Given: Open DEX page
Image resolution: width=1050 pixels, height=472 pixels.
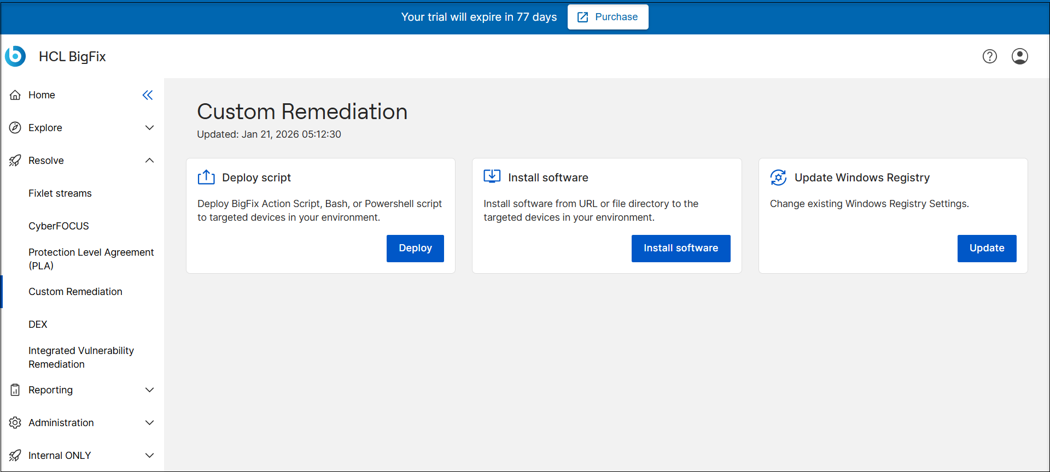Looking at the screenshot, I should 38,324.
